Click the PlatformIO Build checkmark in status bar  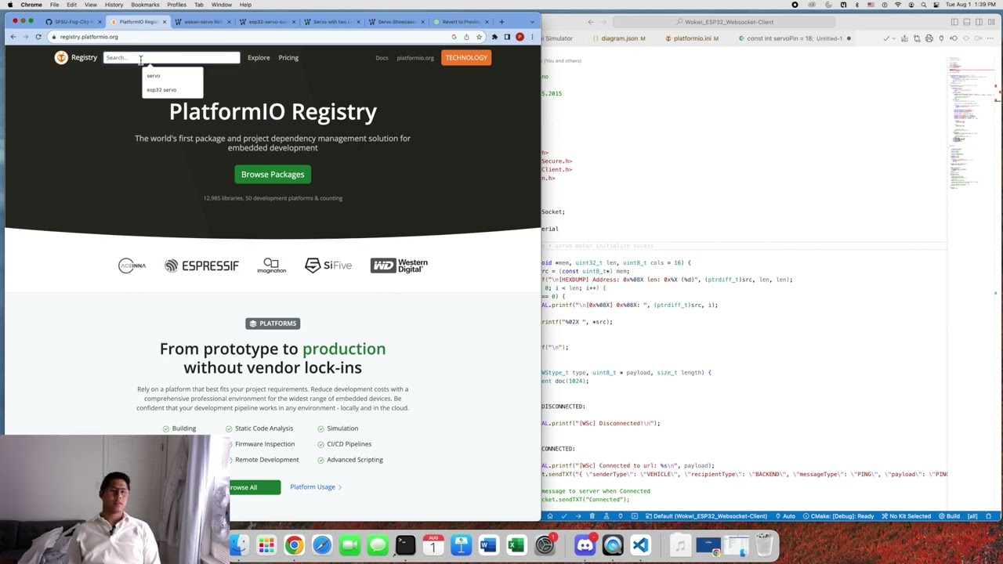pos(563,516)
